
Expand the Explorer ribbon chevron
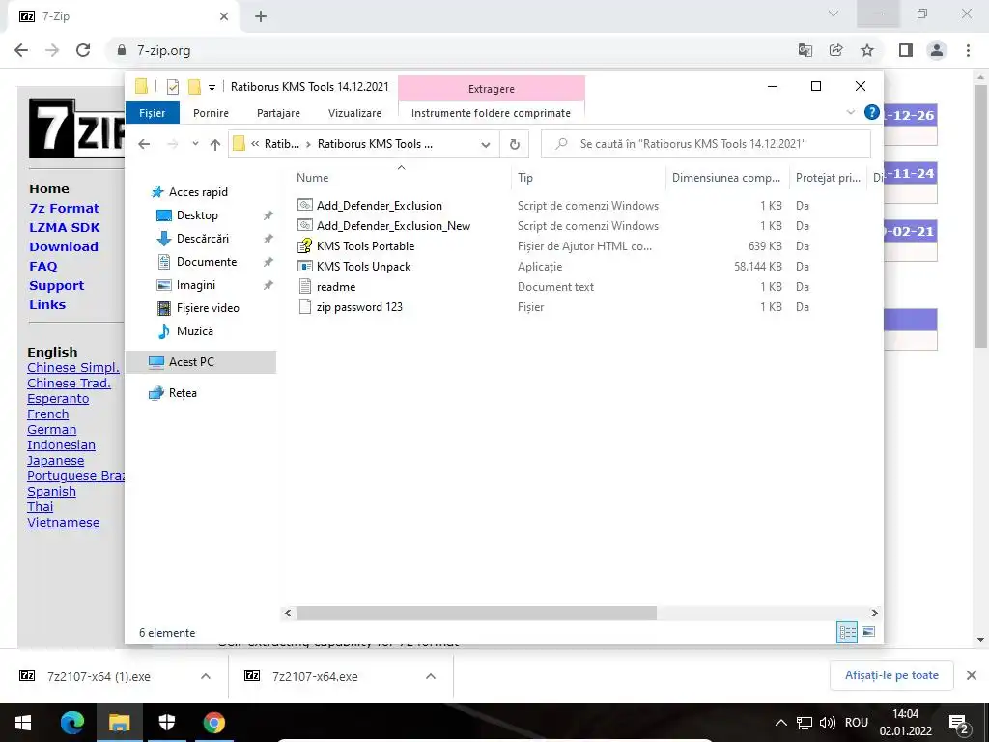coord(850,112)
